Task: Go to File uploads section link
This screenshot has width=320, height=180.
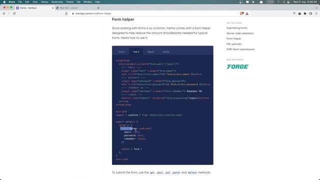Action: 234,44
